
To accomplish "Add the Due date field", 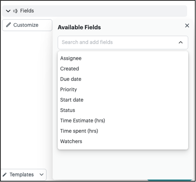I will click(71, 79).
